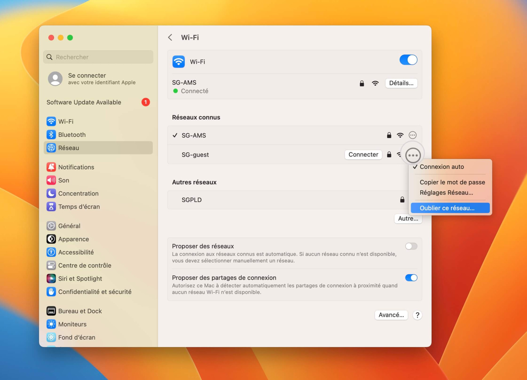Click the Autres réseaux heading
527x380 pixels.
point(194,182)
